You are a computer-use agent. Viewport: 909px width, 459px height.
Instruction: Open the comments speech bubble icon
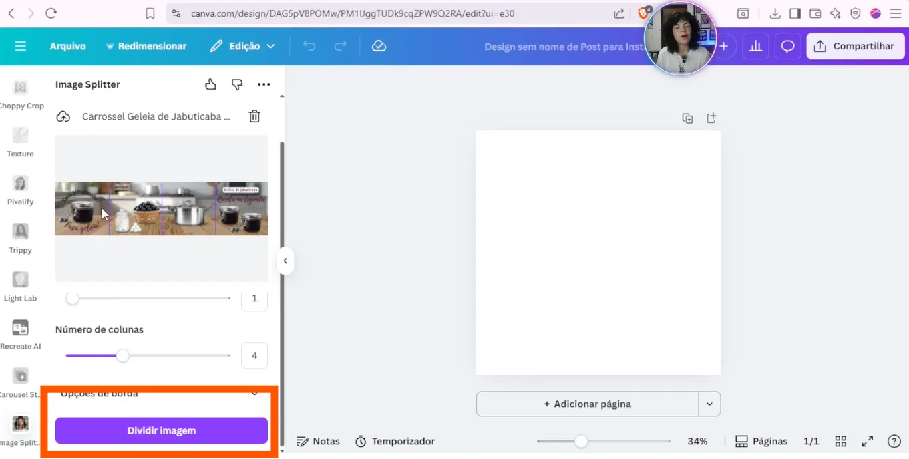[x=788, y=46]
